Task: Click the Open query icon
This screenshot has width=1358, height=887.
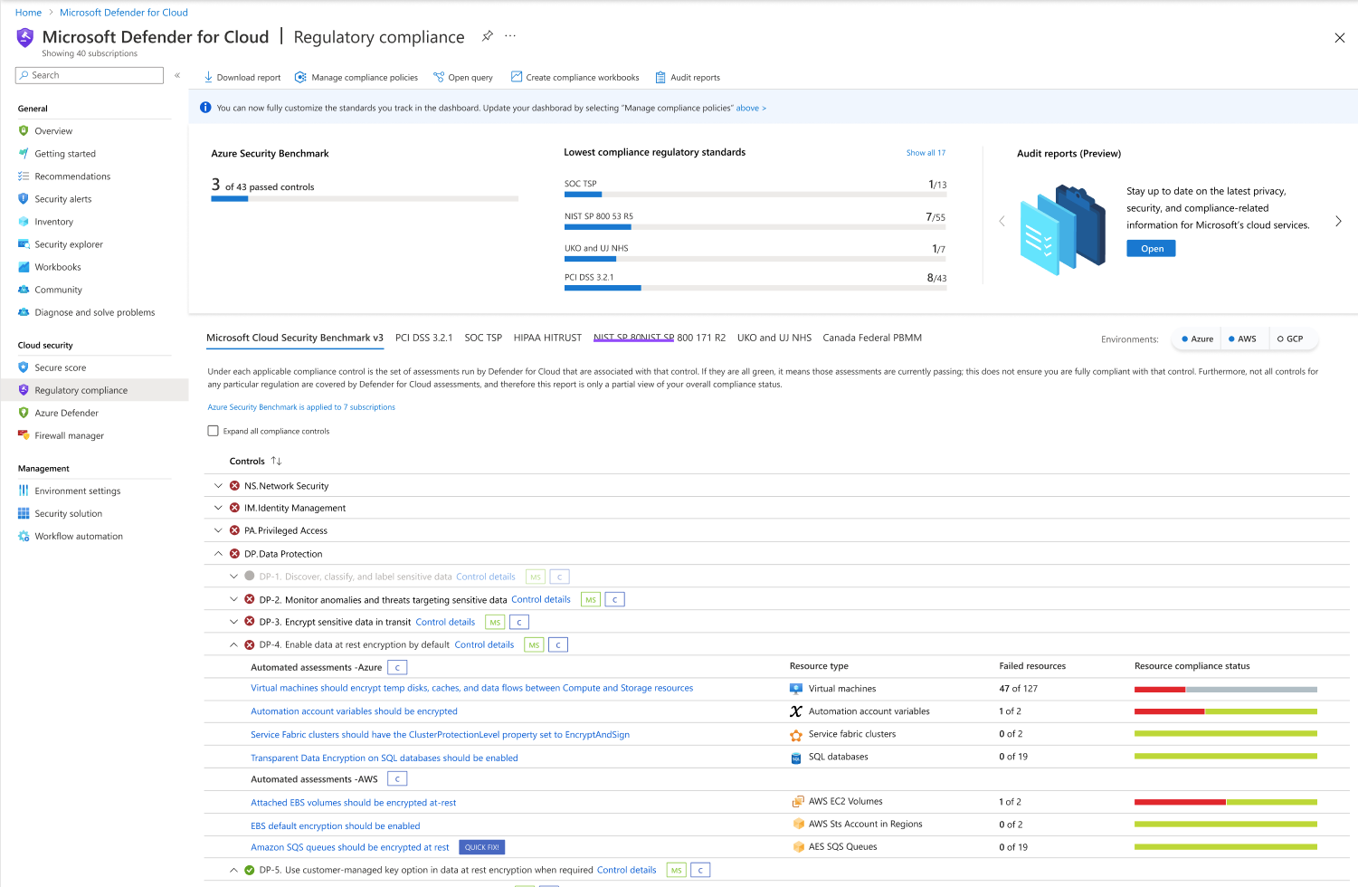Action: click(439, 77)
